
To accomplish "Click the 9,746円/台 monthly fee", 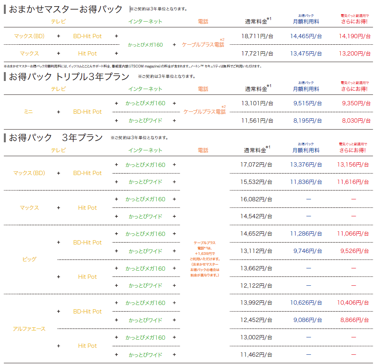I will (307, 251).
